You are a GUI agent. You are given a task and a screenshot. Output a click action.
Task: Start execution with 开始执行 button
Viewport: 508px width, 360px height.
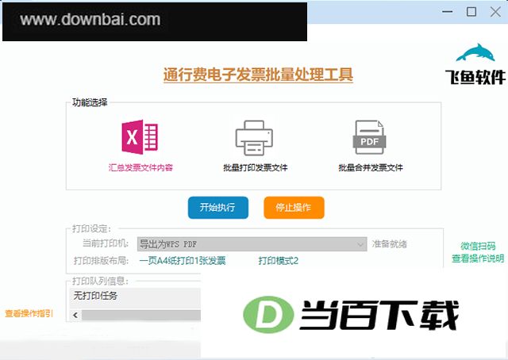[x=218, y=208]
